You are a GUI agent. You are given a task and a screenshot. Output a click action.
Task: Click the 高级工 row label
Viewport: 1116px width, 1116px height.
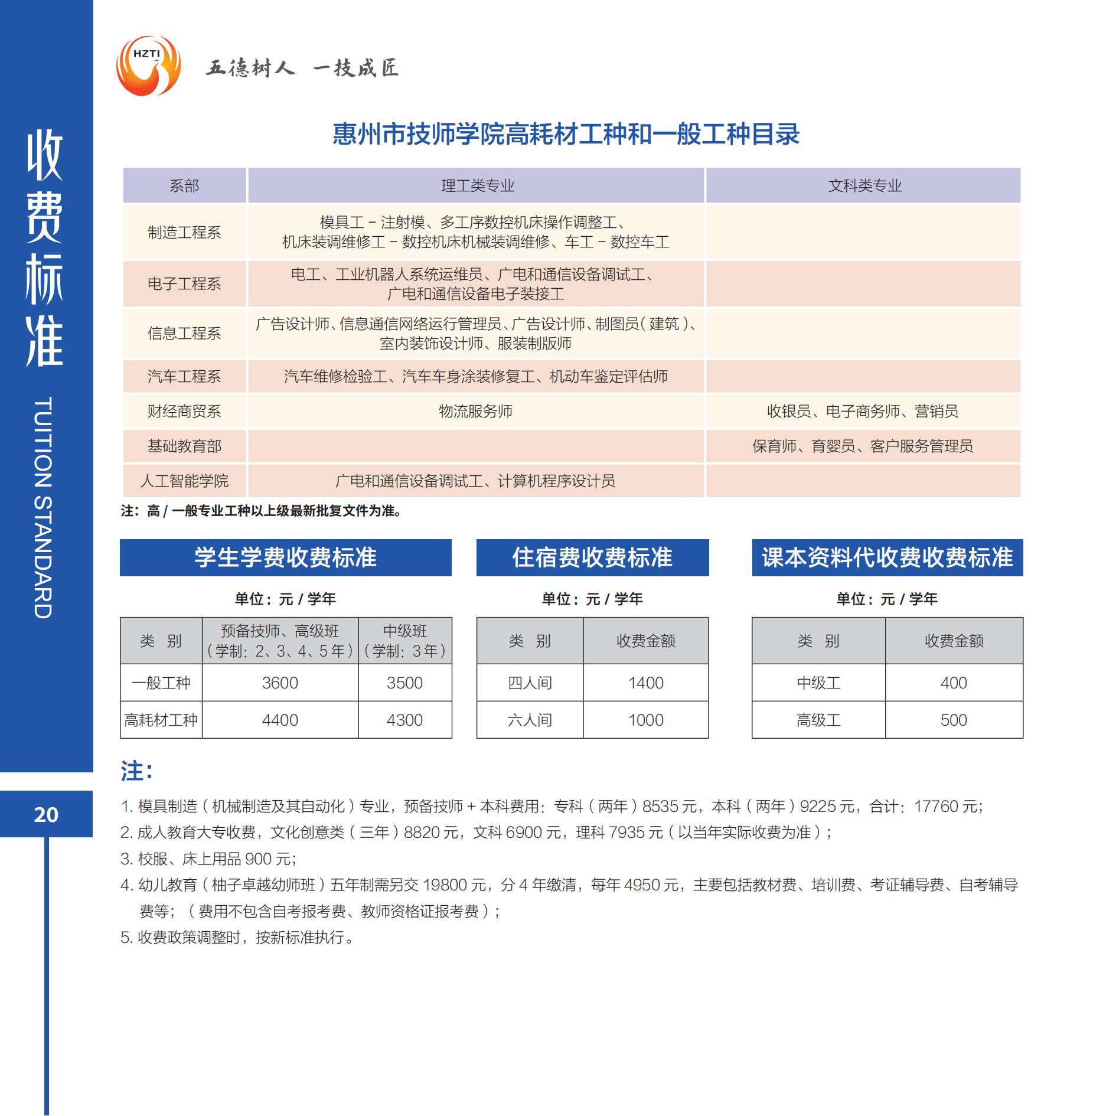point(819,720)
